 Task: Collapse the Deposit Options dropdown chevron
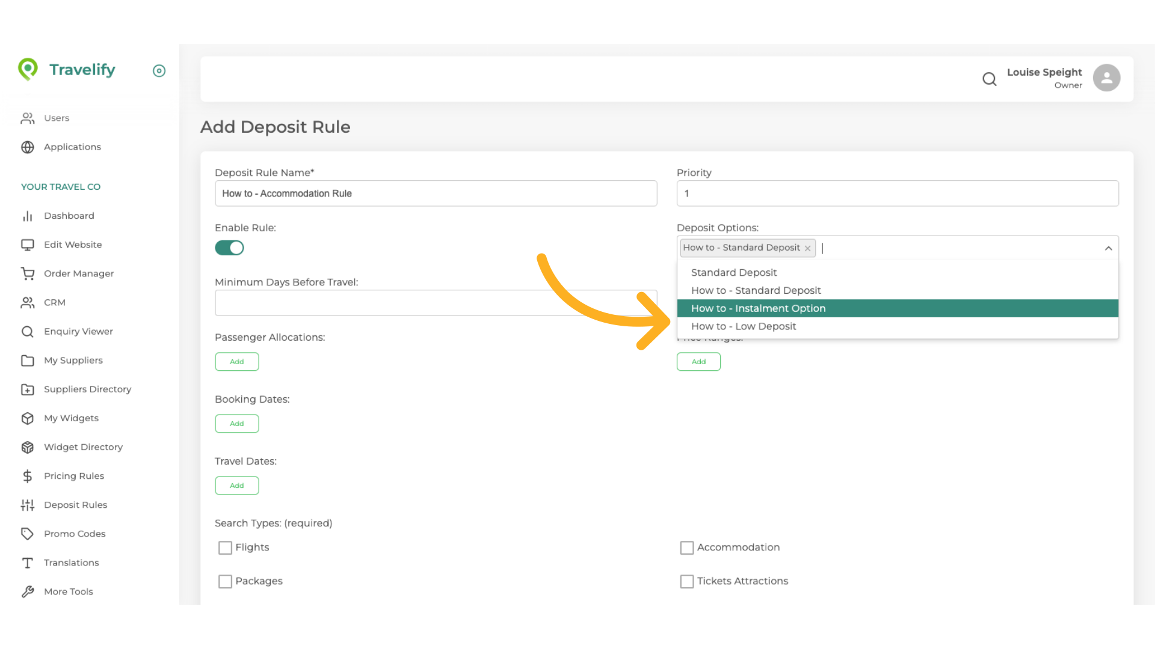tap(1109, 248)
